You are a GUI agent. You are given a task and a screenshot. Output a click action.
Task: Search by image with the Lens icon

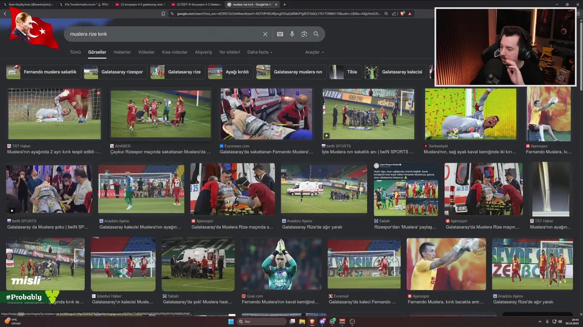click(304, 34)
